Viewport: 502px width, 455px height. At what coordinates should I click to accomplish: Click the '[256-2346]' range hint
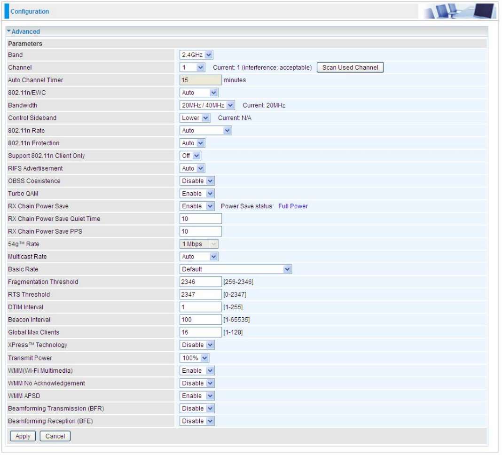click(x=239, y=282)
